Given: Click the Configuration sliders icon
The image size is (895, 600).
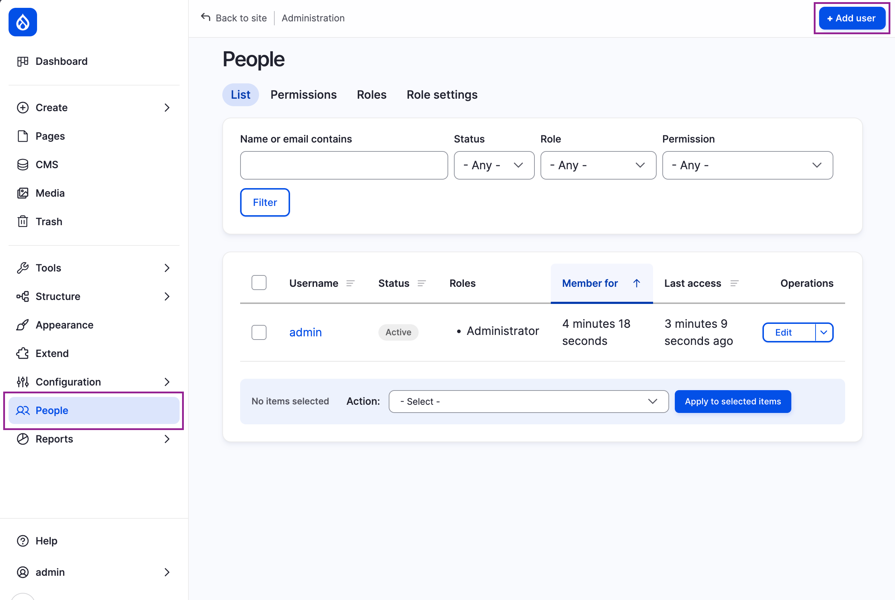Looking at the screenshot, I should (22, 382).
